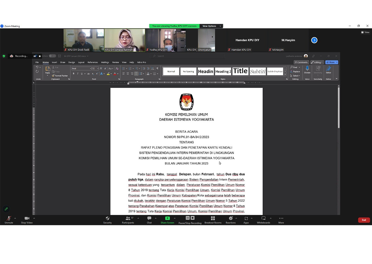Open the Reactions menu

[x=231, y=219]
